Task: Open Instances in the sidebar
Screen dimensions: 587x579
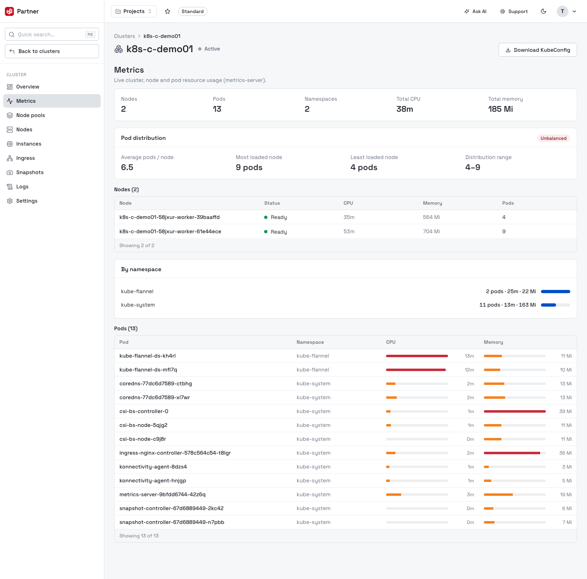Action: pos(52,144)
